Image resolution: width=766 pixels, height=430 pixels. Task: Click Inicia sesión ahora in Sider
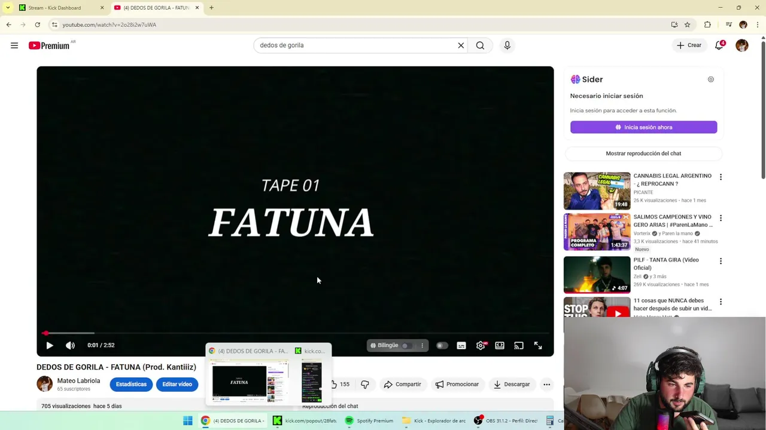click(x=643, y=127)
